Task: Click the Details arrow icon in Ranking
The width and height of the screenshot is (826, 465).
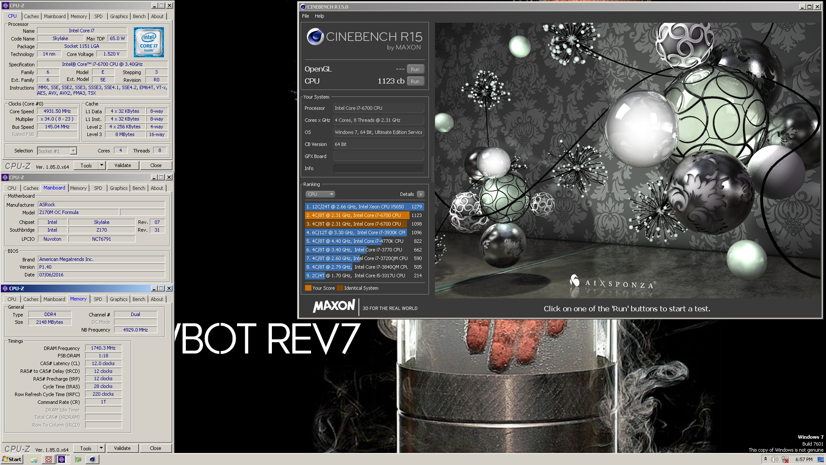Action: [421, 194]
